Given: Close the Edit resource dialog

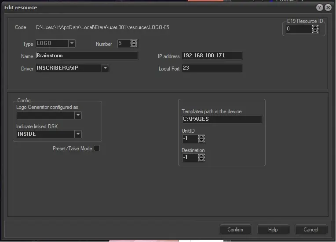Looking at the screenshot, I should click(328, 7).
